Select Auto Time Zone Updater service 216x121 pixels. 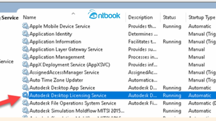56,80
